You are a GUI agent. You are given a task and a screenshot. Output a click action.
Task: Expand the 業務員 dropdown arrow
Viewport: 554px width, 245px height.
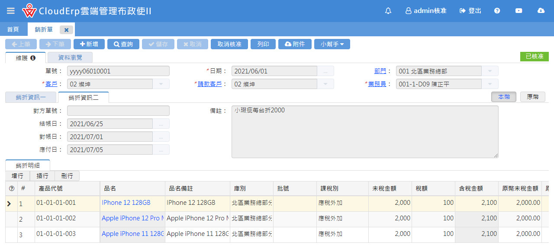490,84
